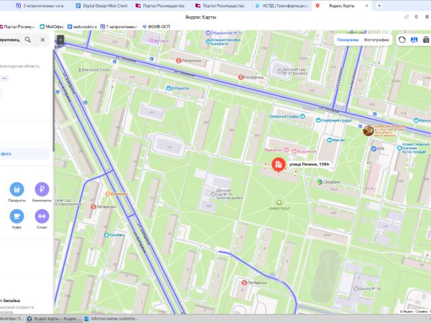Open a new browser tab with plus

pyautogui.click(x=379, y=5)
